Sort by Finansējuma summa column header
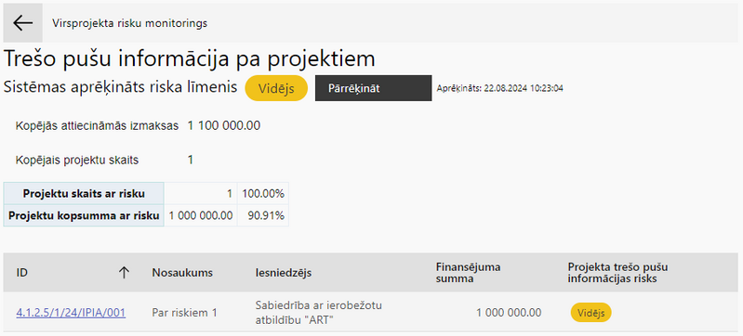 pyautogui.click(x=468, y=273)
